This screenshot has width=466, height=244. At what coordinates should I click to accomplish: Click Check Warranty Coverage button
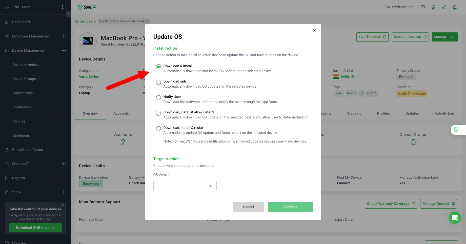click(391, 204)
